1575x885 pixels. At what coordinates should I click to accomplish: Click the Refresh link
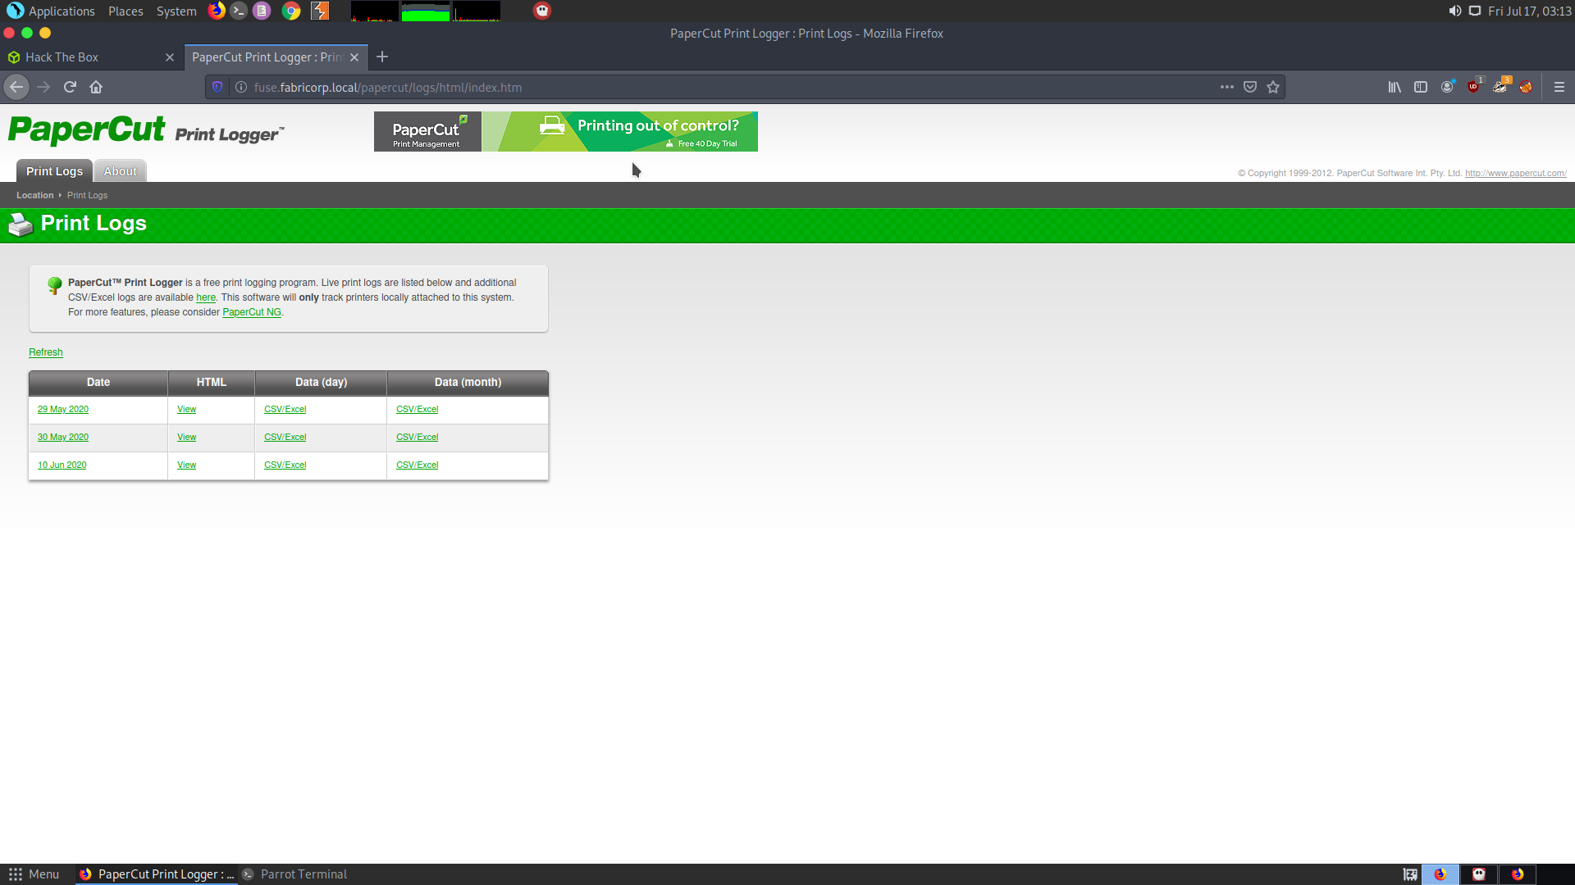pos(46,352)
